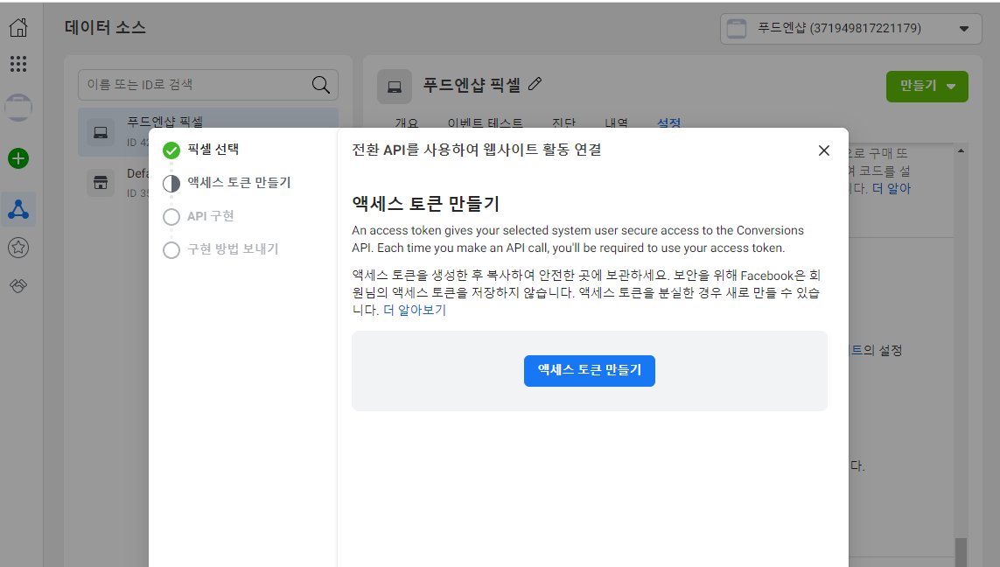The image size is (1000, 567).
Task: Open the 더 알아보기 link in dialog
Action: (415, 310)
